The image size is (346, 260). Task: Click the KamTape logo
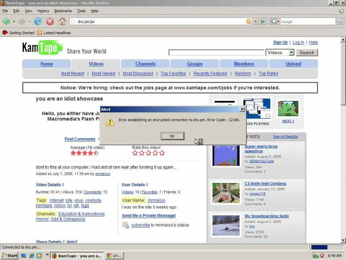pos(42,47)
